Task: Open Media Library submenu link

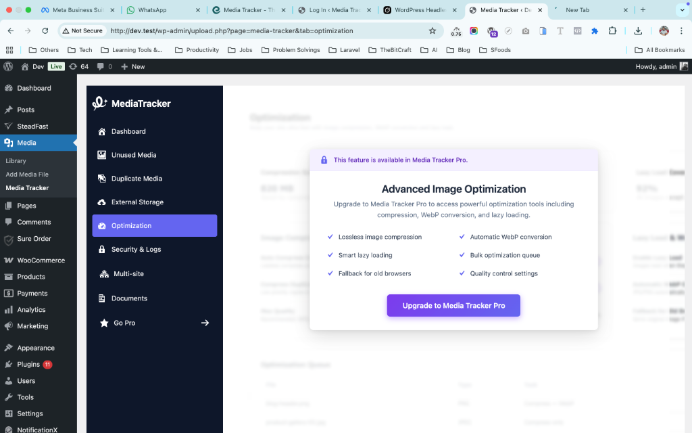Action: coord(16,161)
